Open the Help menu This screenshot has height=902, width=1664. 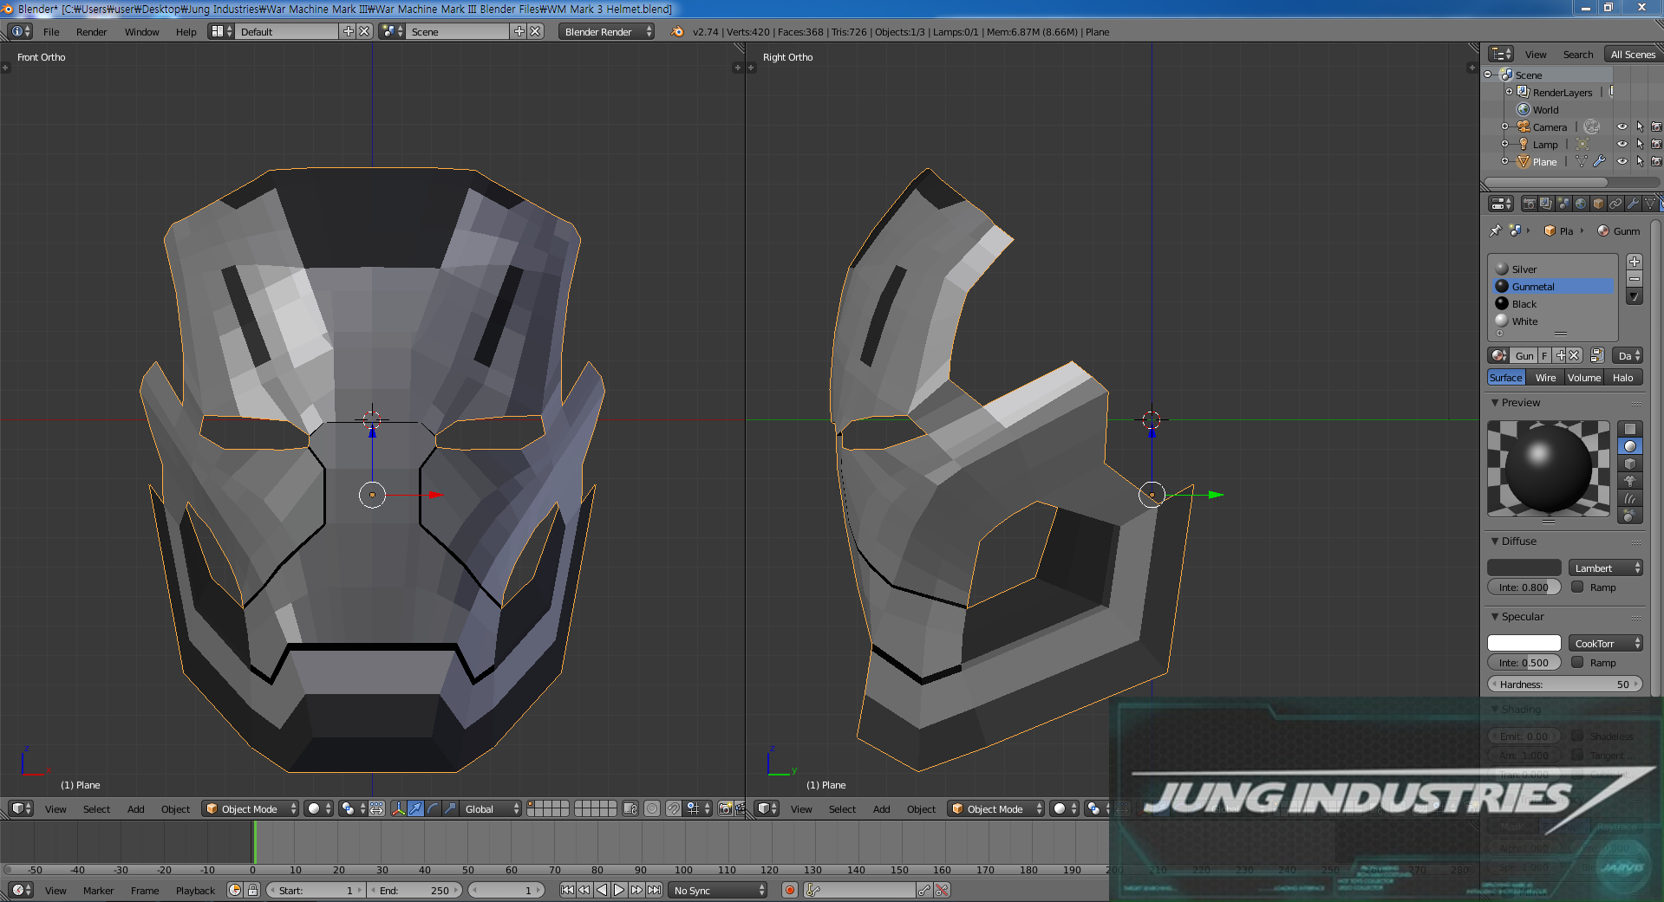pyautogui.click(x=186, y=32)
